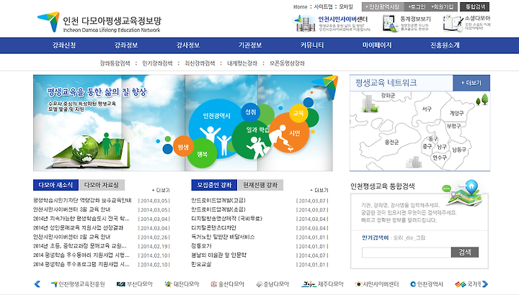Open 진흥원소개 main menu
519x295 pixels.
445,45
